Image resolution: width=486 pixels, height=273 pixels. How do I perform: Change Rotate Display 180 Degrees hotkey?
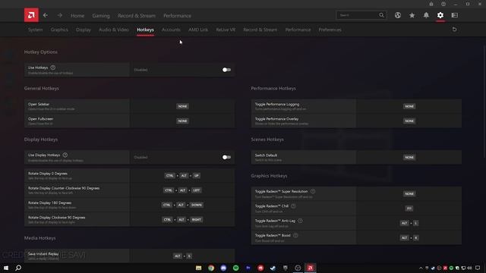pyautogui.click(x=182, y=205)
